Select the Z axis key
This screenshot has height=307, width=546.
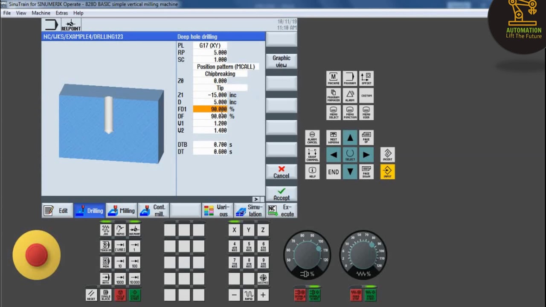point(263,230)
